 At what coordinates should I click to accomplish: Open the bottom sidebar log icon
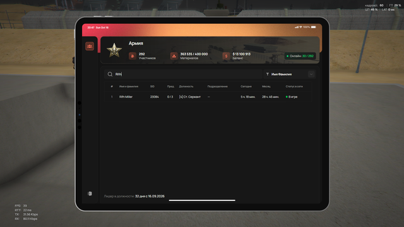point(90,194)
